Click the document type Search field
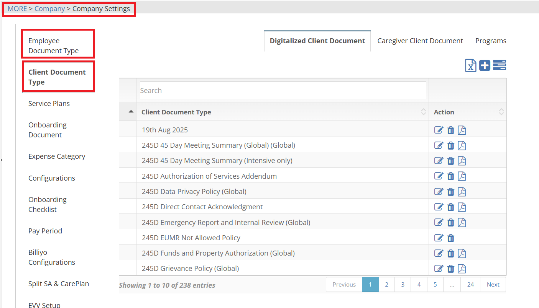The height and width of the screenshot is (308, 539). 283,91
